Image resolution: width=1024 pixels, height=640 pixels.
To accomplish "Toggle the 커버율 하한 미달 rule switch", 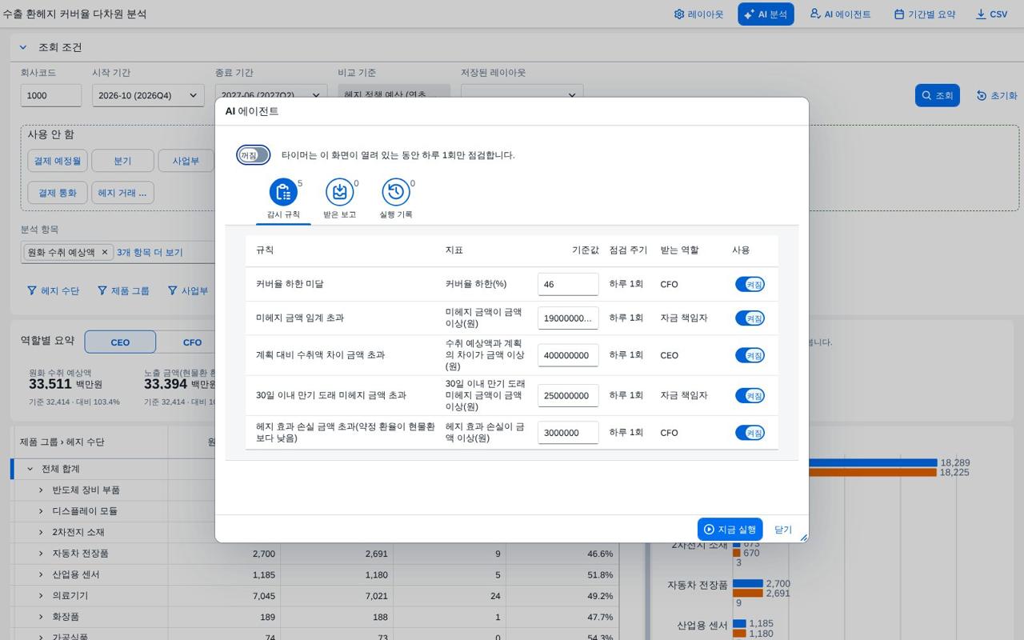I will pos(750,284).
